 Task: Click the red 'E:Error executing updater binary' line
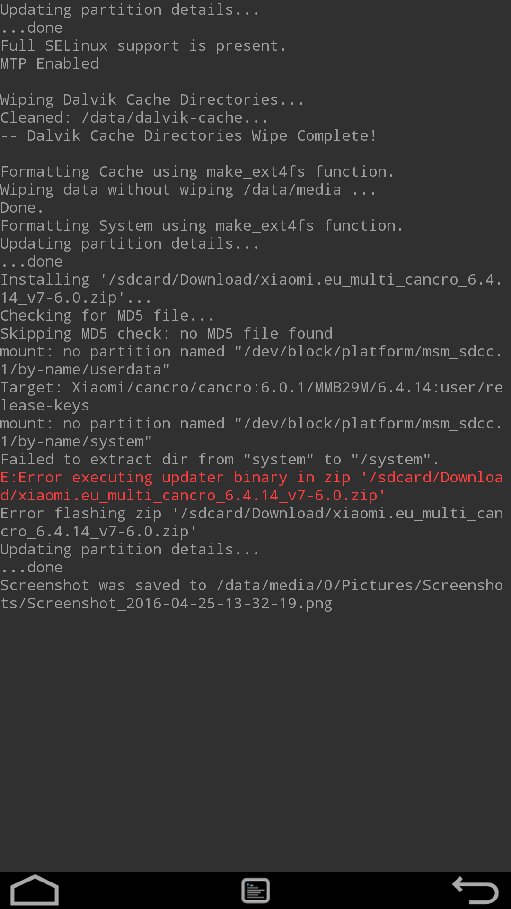click(251, 486)
